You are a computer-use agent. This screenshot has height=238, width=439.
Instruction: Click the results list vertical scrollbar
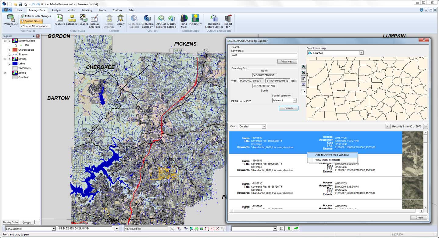pyautogui.click(x=426, y=170)
